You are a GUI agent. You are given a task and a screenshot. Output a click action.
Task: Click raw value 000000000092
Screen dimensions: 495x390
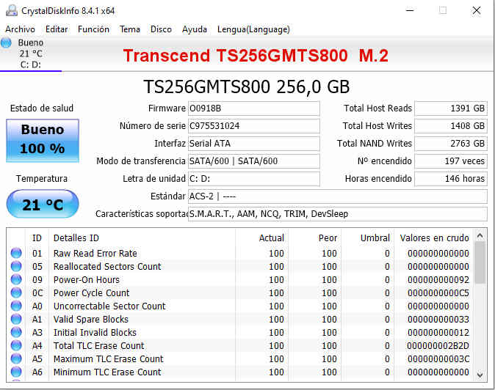click(438, 280)
